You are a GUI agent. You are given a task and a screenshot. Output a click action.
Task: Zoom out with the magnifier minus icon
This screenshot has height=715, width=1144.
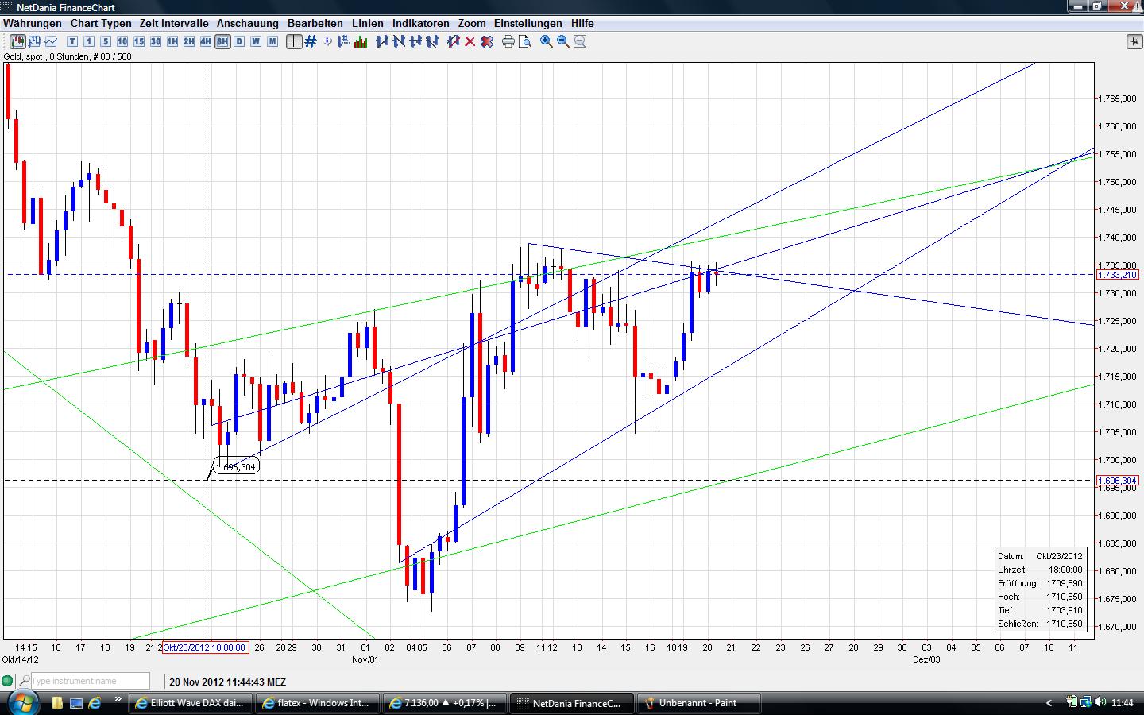564,42
